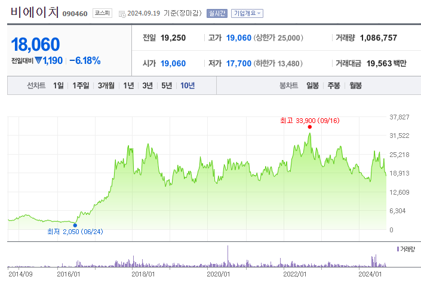Click the purple 거래량 legend swatch
Screen dimensions: 421x289
click(398, 249)
